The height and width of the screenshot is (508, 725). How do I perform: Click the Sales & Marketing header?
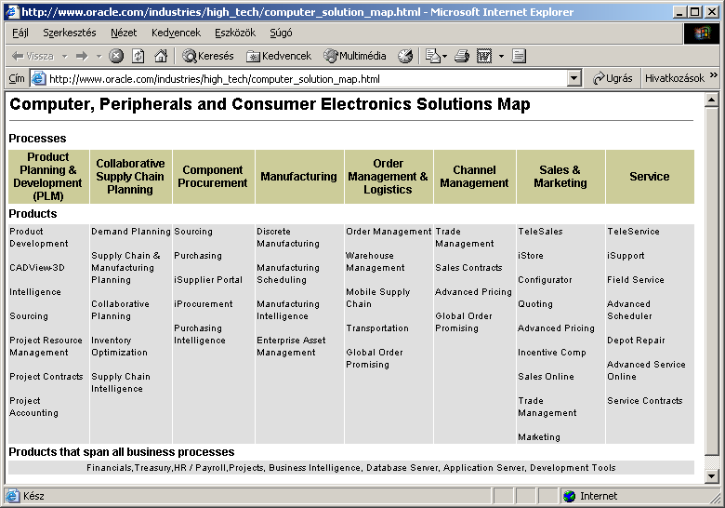coord(560,176)
